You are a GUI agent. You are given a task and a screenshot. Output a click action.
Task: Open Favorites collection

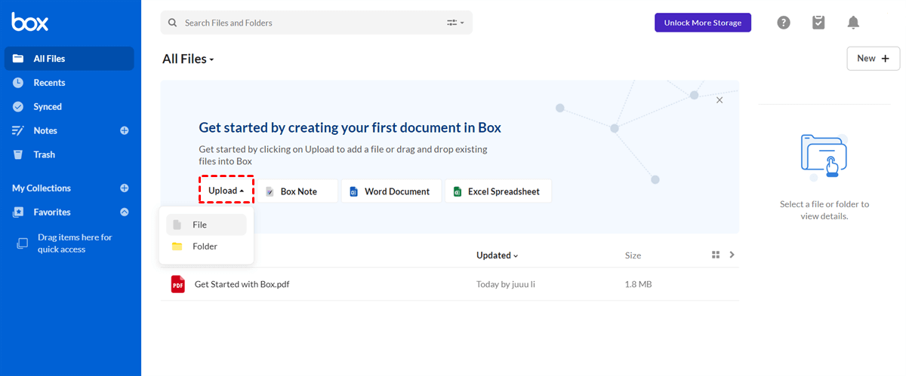click(52, 212)
